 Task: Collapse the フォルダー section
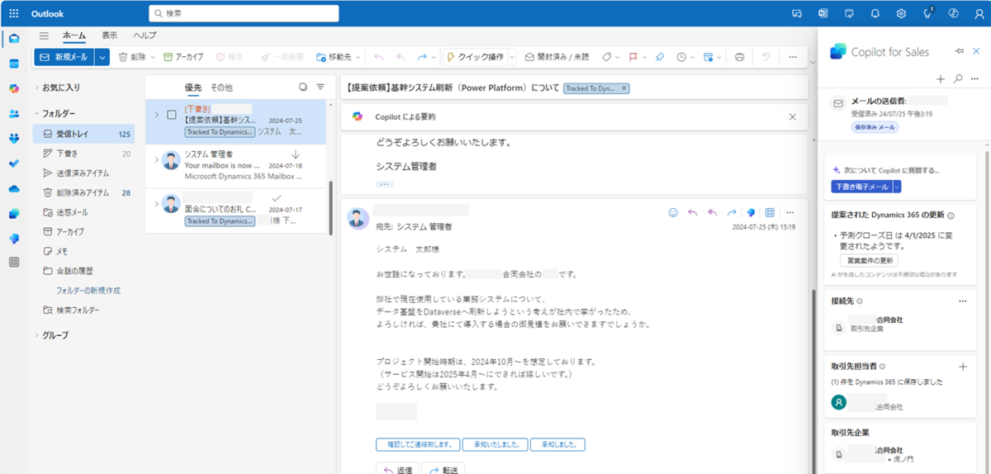[x=36, y=113]
